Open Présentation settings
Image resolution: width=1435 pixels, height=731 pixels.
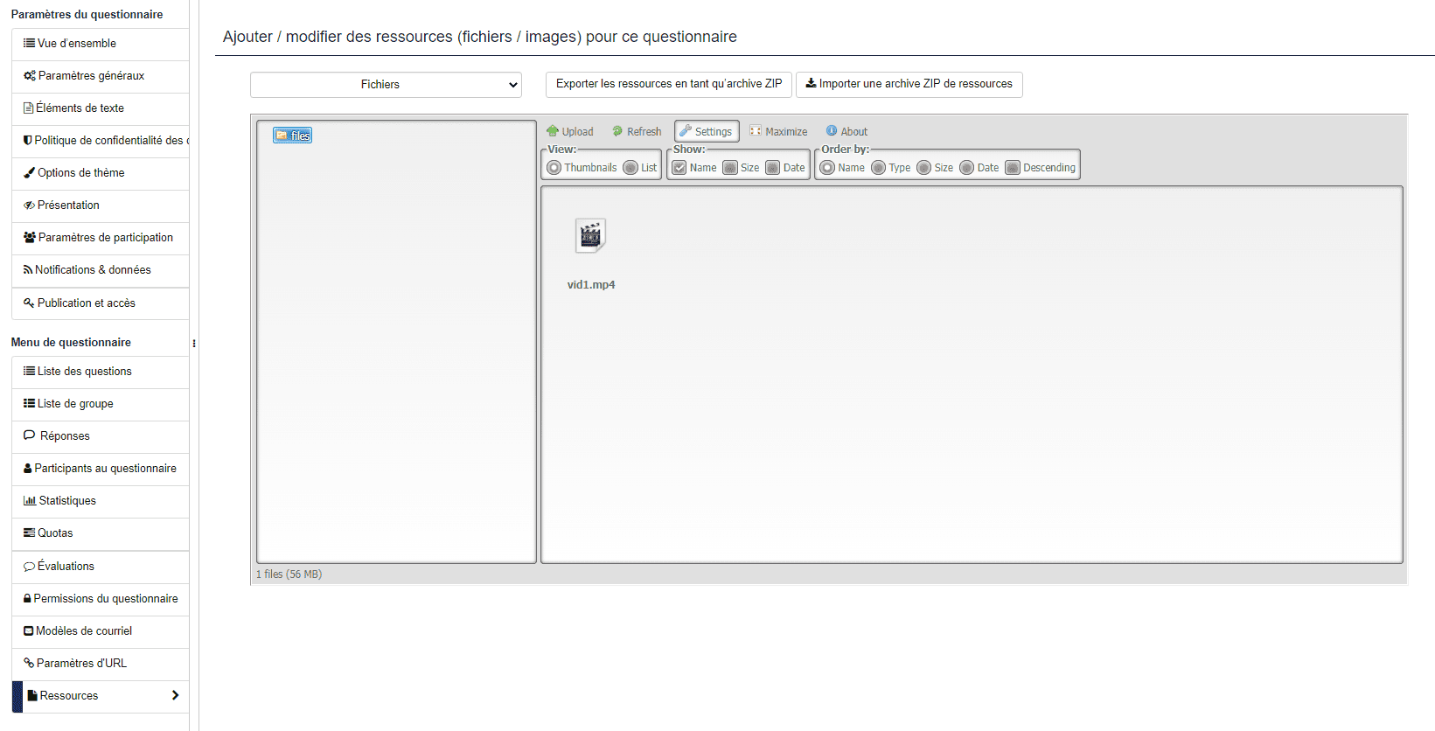[101, 205]
